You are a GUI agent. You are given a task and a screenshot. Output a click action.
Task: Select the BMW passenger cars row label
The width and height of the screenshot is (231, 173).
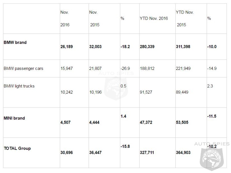coord(23,68)
